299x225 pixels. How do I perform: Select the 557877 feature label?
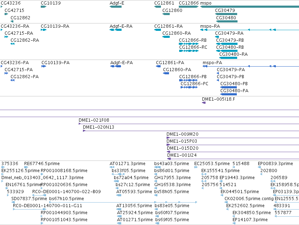tap(283, 212)
